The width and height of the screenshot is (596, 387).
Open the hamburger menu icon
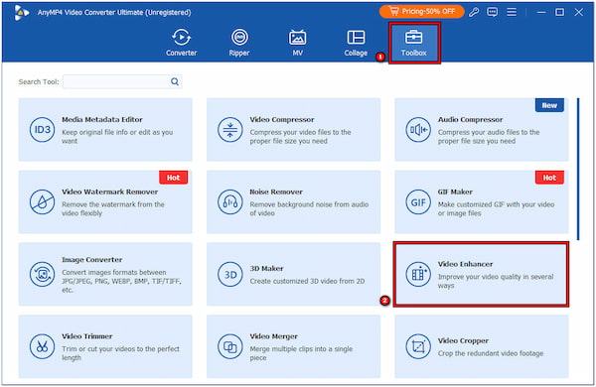click(512, 12)
